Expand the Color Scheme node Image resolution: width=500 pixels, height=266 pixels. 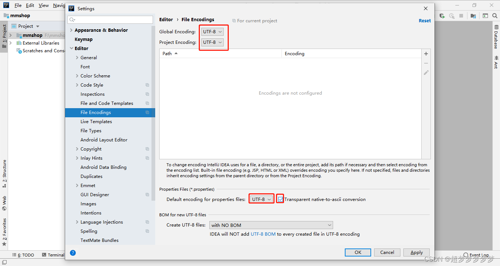77,76
